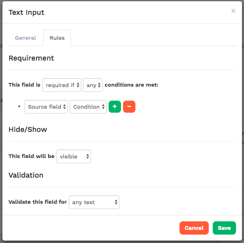The image size is (244, 243).
Task: Click the 'conditions are met:' text
Action: pos(131,85)
